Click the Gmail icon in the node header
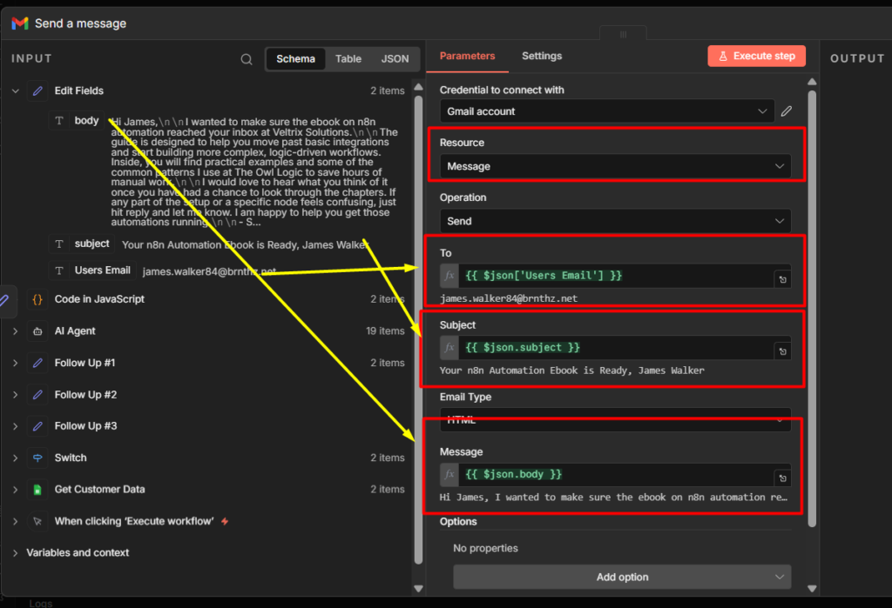The height and width of the screenshot is (608, 892). click(19, 23)
